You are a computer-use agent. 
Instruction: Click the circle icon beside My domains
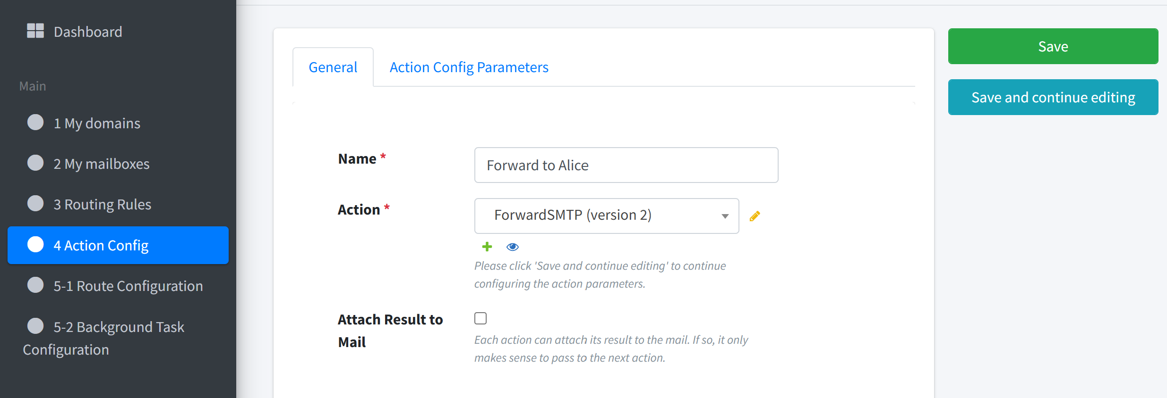coord(35,122)
